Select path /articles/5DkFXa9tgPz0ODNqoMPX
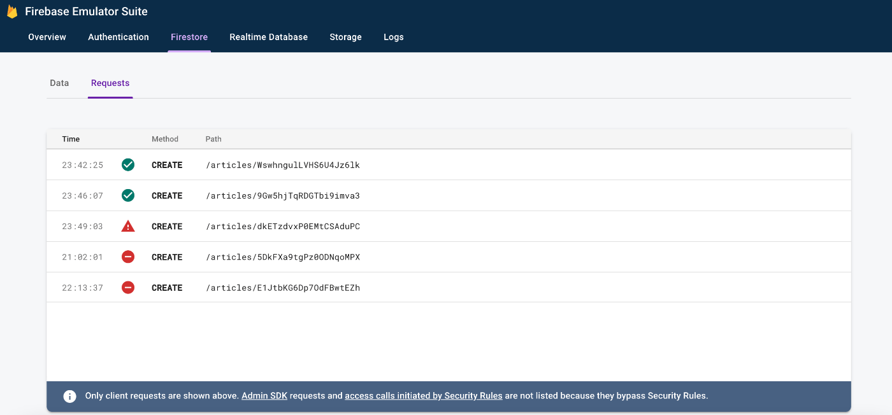The image size is (892, 415). pyautogui.click(x=283, y=257)
